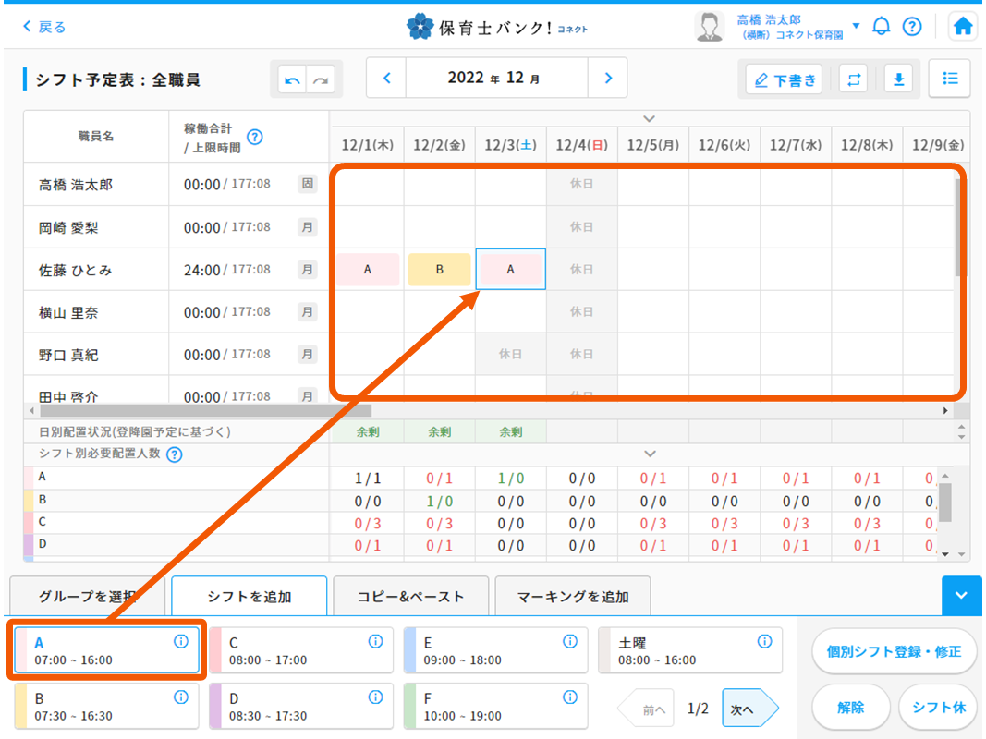
Task: Go to next month with right chevron
Action: point(608,79)
